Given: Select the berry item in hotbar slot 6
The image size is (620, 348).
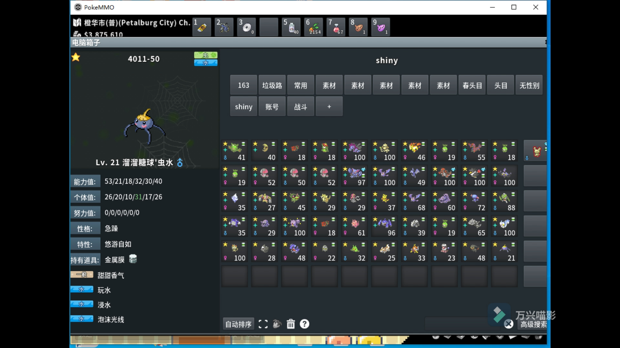Looking at the screenshot, I should pyautogui.click(x=314, y=27).
